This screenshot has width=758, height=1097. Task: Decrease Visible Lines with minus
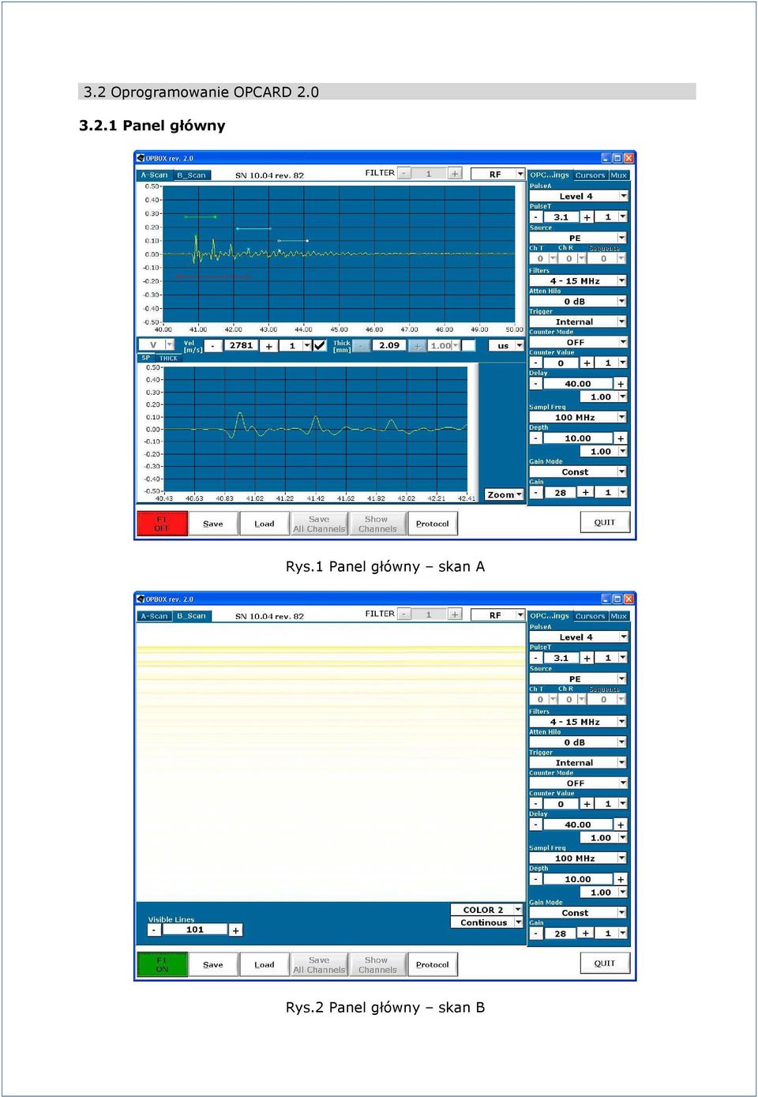click(154, 930)
